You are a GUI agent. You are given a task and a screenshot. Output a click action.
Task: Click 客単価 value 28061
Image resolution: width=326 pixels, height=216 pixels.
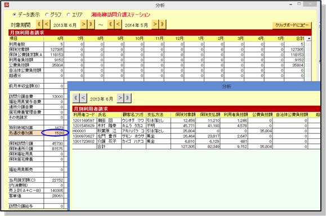[54, 196]
